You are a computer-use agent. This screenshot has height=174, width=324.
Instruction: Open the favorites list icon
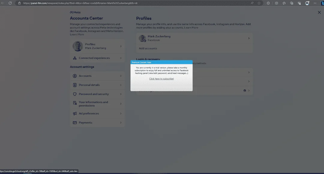click(x=284, y=3)
